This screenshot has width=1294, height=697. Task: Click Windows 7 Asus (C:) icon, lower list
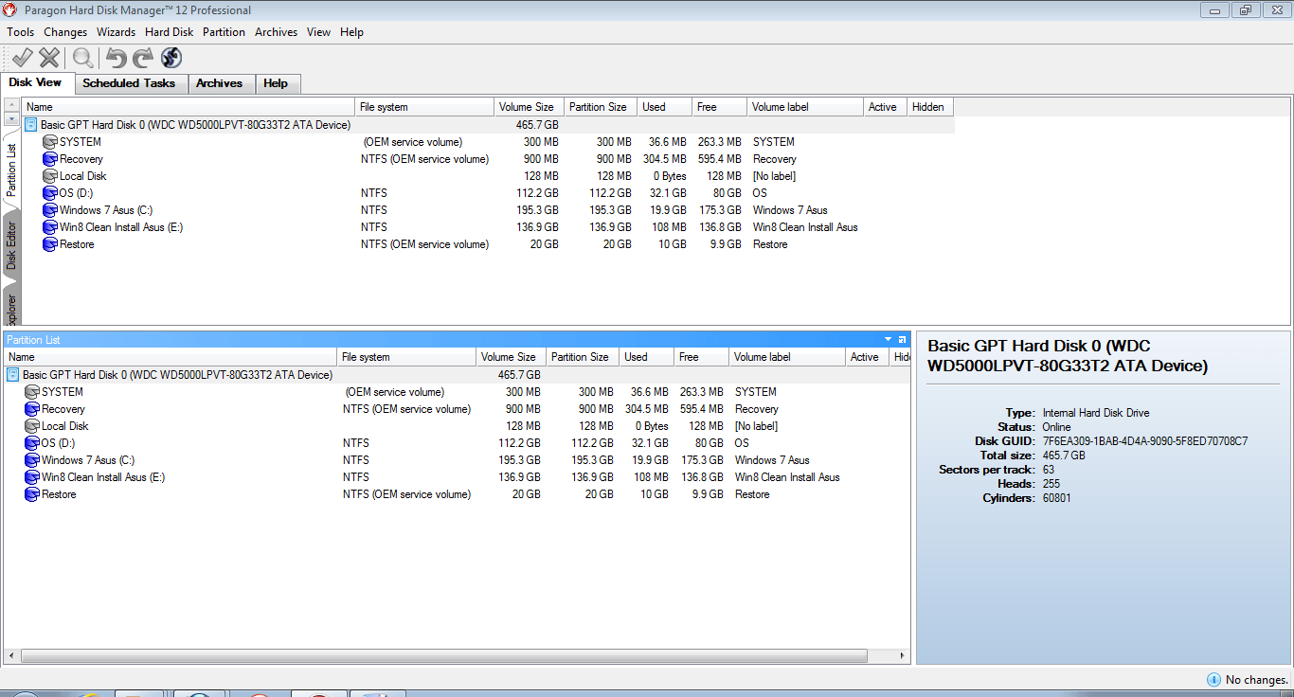pos(32,460)
